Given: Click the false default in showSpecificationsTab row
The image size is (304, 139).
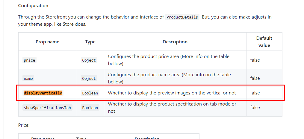Looking at the screenshot, I should coord(255,107).
